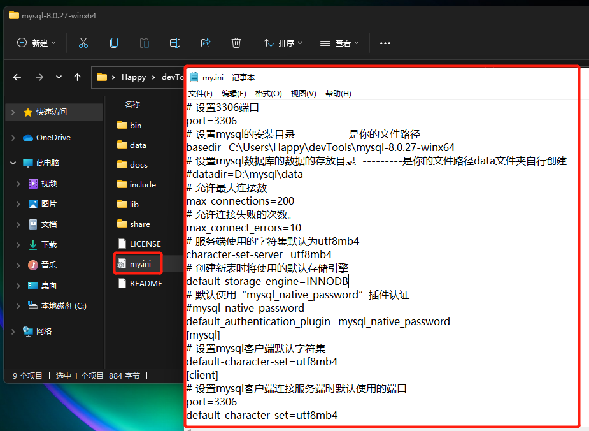This screenshot has height=431, width=589.
Task: Click the 名称 column header
Action: (132, 104)
